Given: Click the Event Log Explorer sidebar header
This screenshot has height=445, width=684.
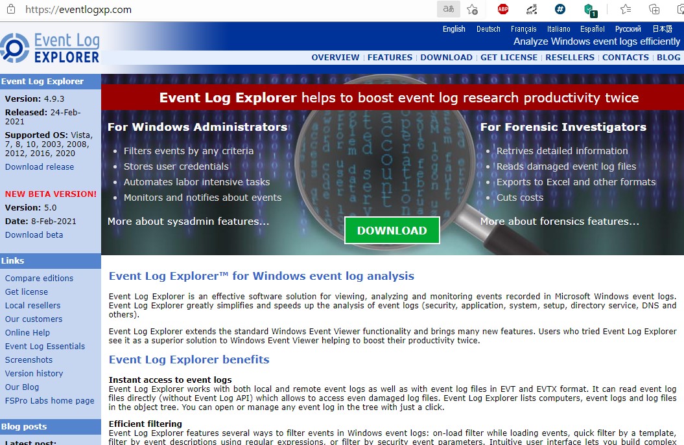Looking at the screenshot, I should click(51, 82).
